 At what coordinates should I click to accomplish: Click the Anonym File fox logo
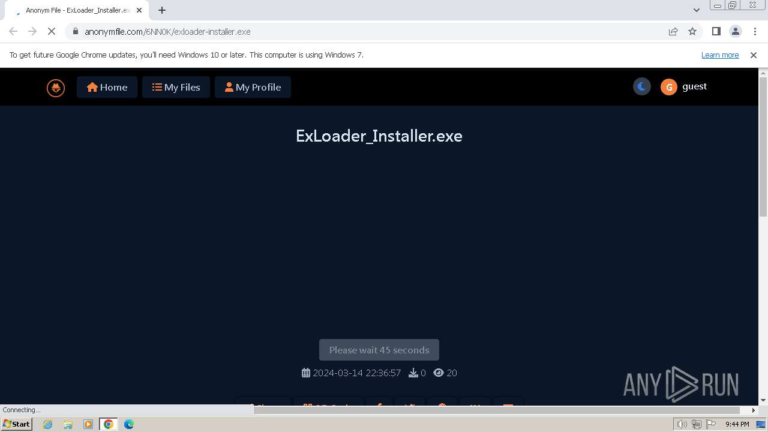[x=56, y=88]
